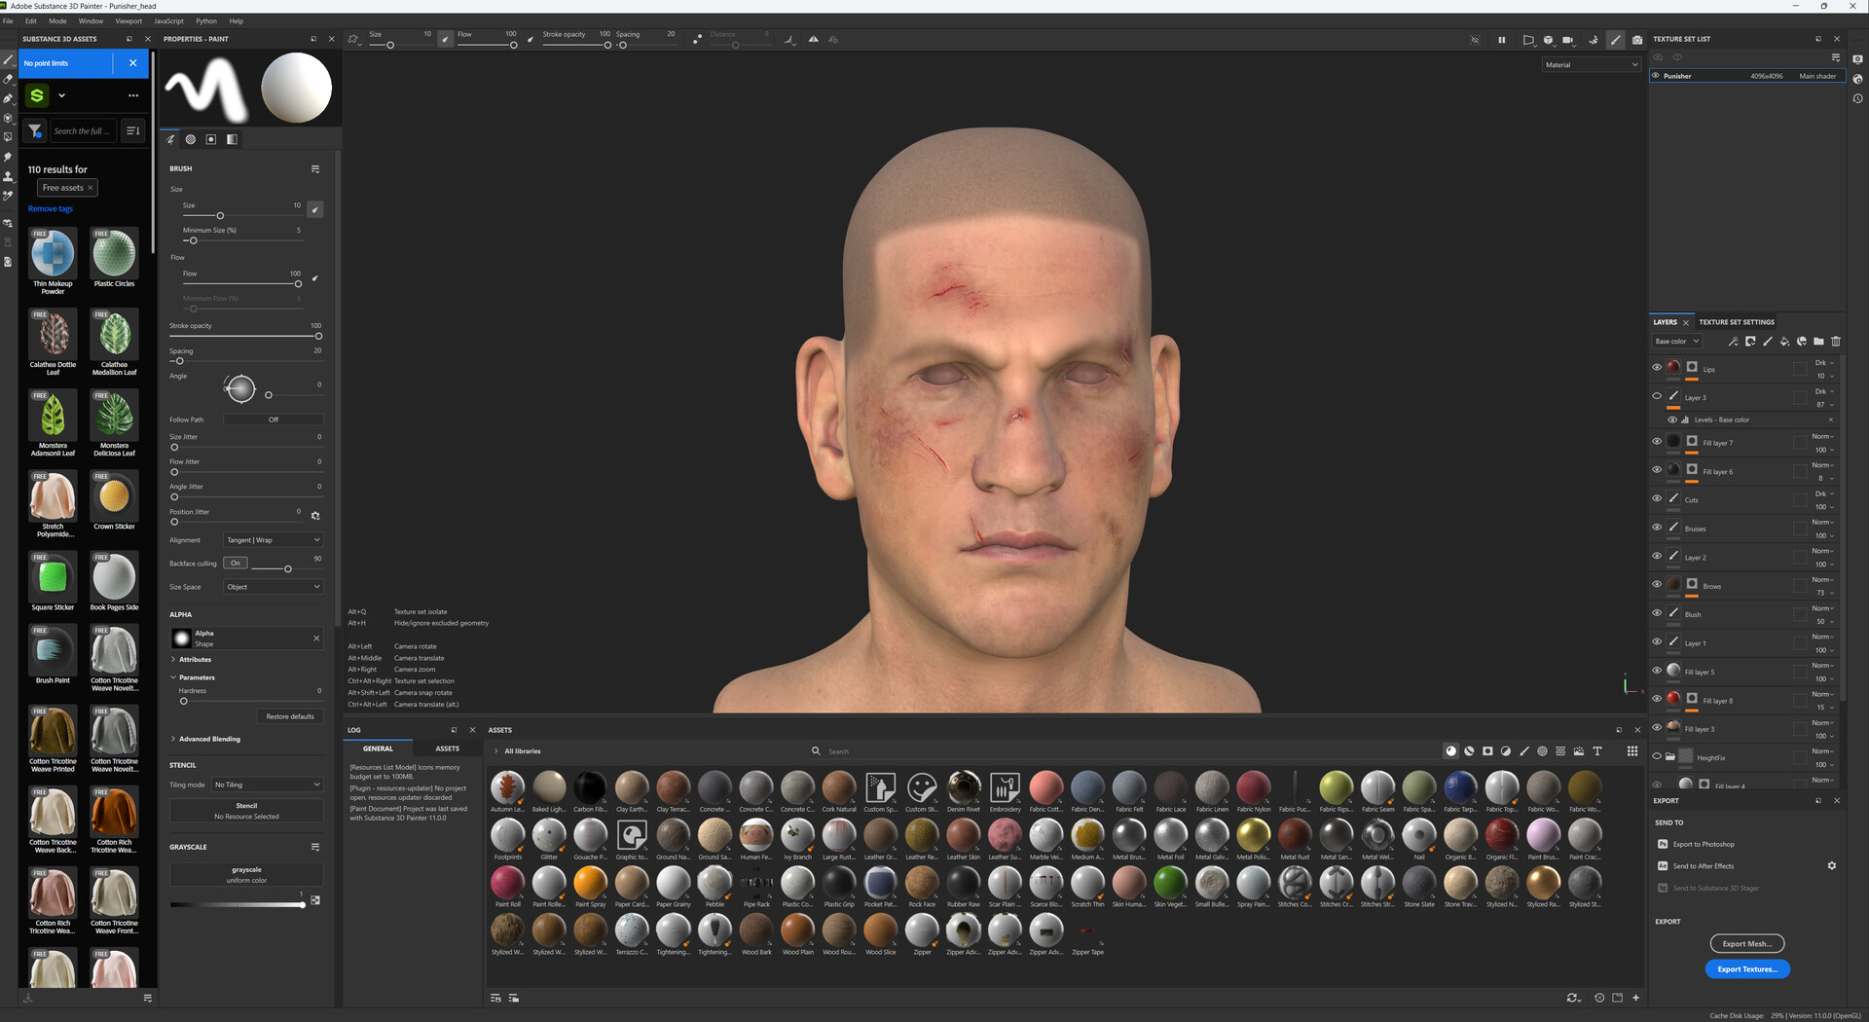Select the Clone stamp tool
The width and height of the screenshot is (1869, 1022).
click(x=8, y=176)
